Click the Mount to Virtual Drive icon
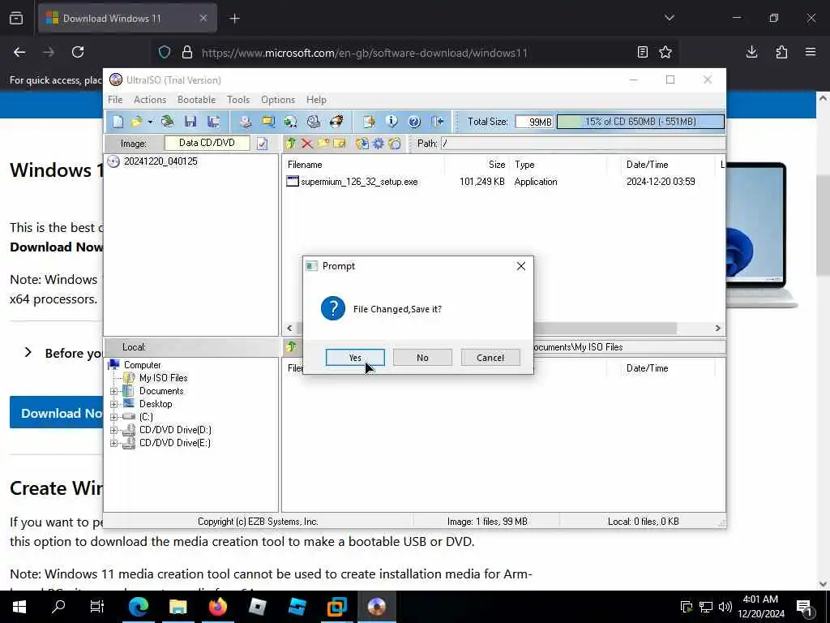This screenshot has width=830, height=623. pos(314,122)
